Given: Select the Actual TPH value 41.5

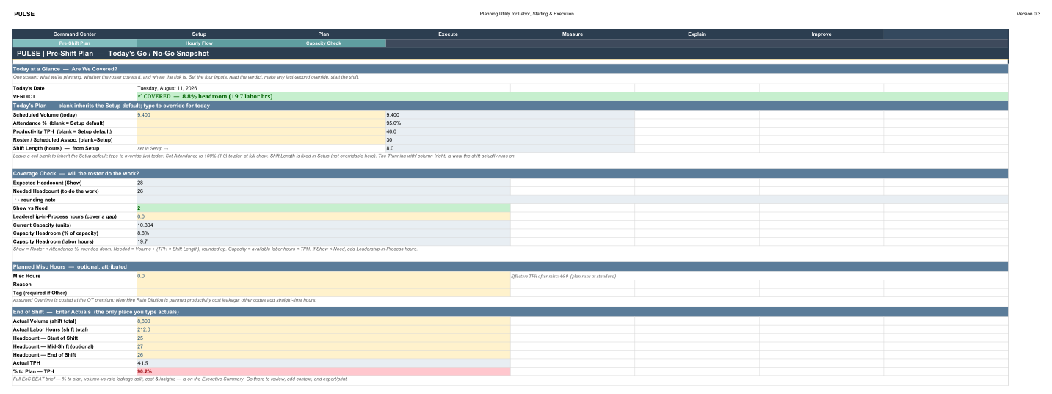Looking at the screenshot, I should pos(323,362).
